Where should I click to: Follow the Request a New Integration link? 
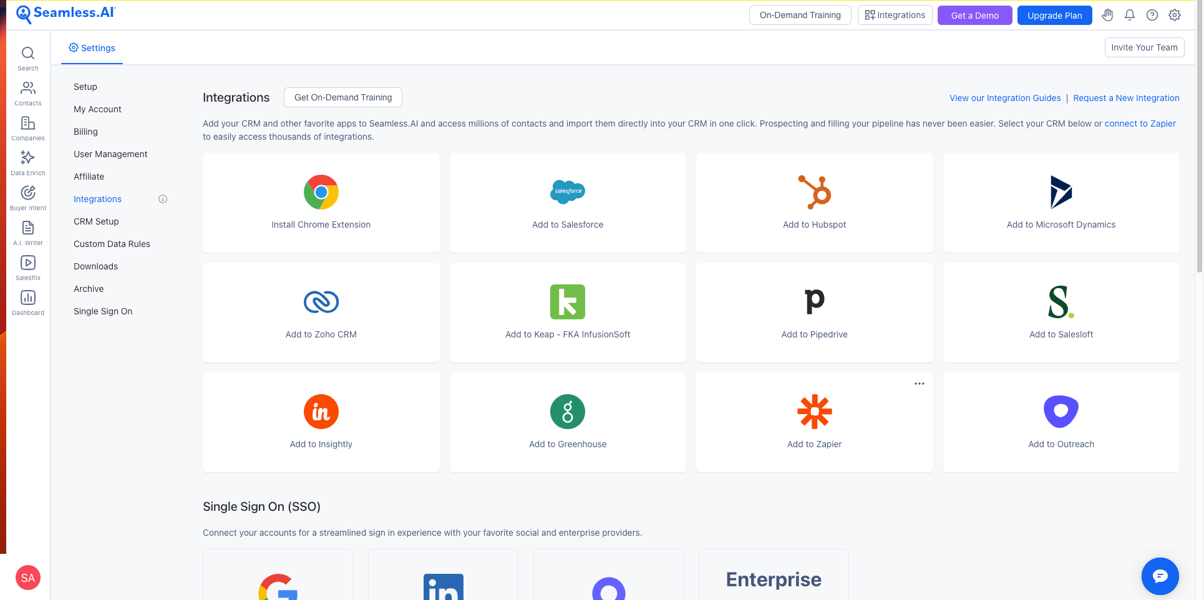[x=1126, y=98]
